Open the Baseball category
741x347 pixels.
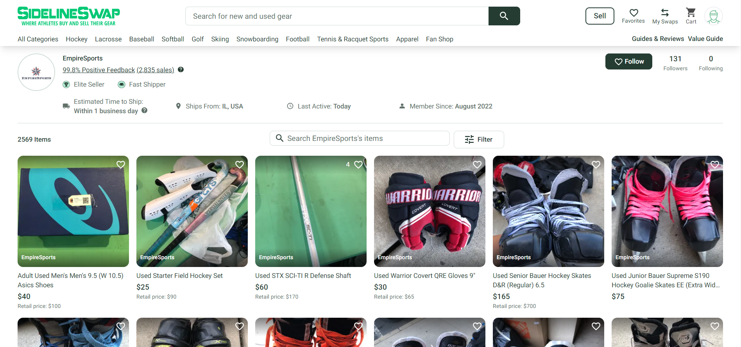[141, 39]
